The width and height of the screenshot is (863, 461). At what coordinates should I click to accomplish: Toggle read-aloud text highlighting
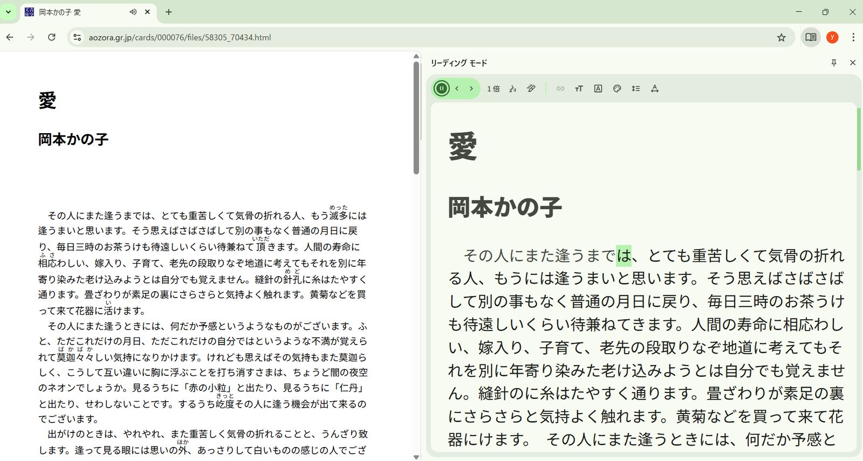coord(531,88)
